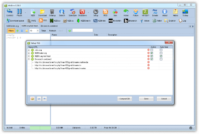Open the Setup gear icon
199x134 pixels.
[x=96, y=13]
